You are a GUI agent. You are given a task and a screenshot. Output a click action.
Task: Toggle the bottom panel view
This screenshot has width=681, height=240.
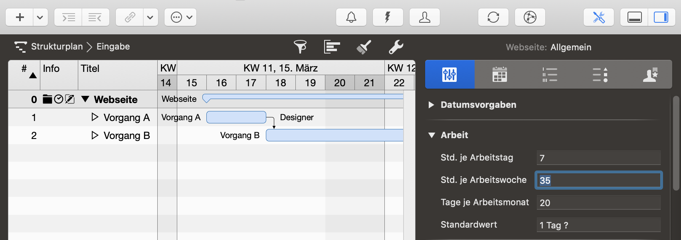[634, 17]
